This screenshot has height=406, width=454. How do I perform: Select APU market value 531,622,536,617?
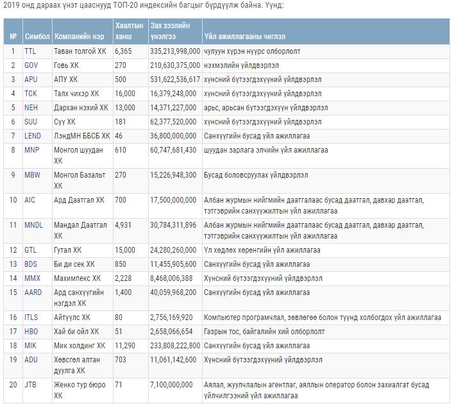(175, 80)
